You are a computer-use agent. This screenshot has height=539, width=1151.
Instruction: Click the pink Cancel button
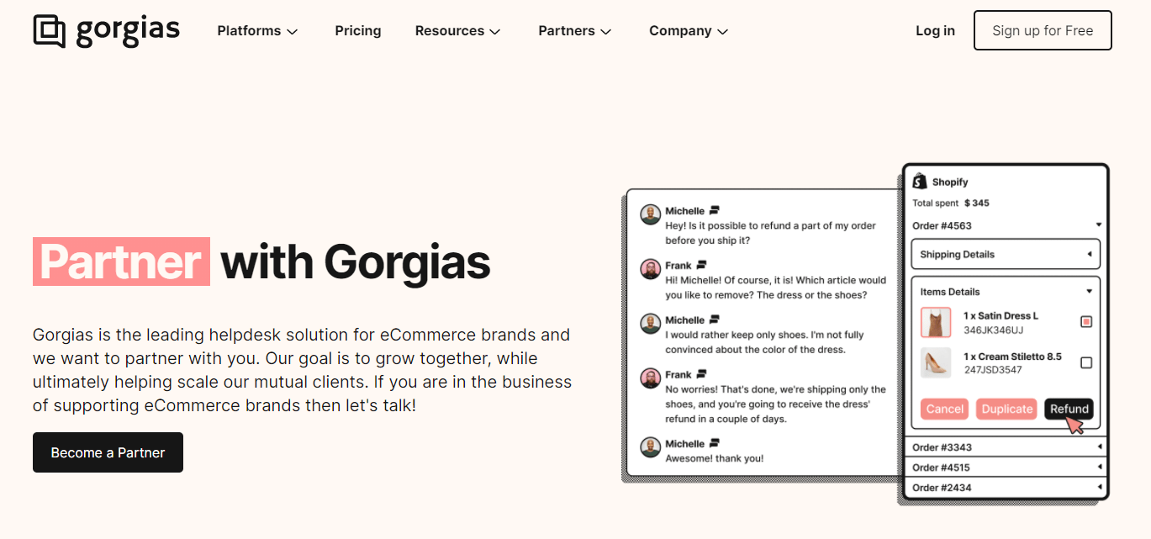[x=944, y=409]
